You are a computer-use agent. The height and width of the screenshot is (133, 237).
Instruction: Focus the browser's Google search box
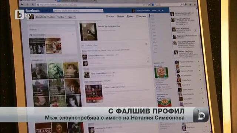(167, 5)
